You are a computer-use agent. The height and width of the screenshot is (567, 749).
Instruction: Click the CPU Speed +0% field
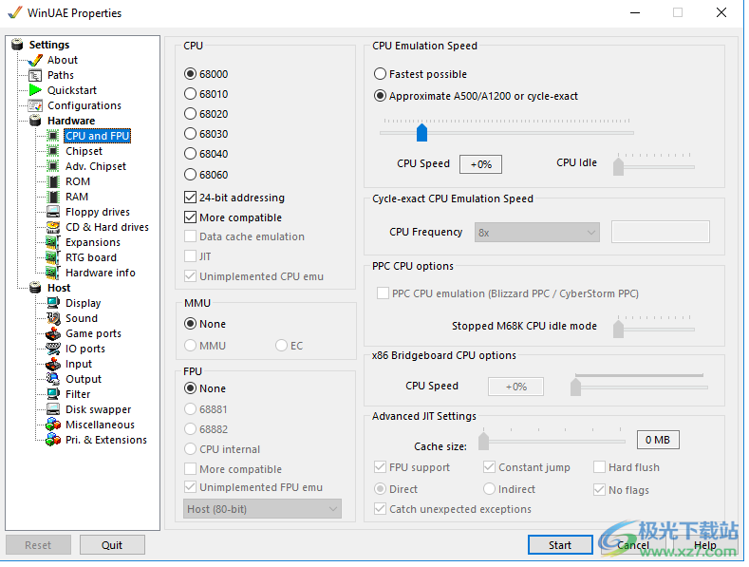tap(480, 164)
